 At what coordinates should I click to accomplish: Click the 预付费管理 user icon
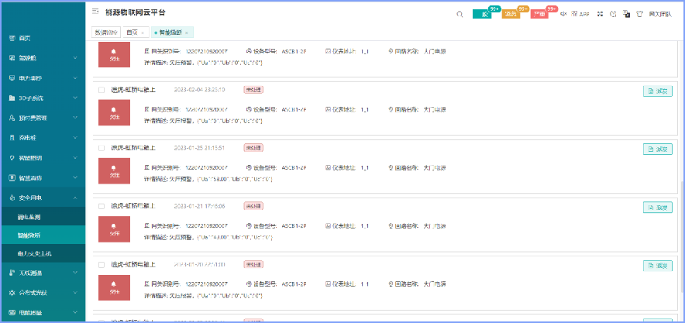point(12,118)
